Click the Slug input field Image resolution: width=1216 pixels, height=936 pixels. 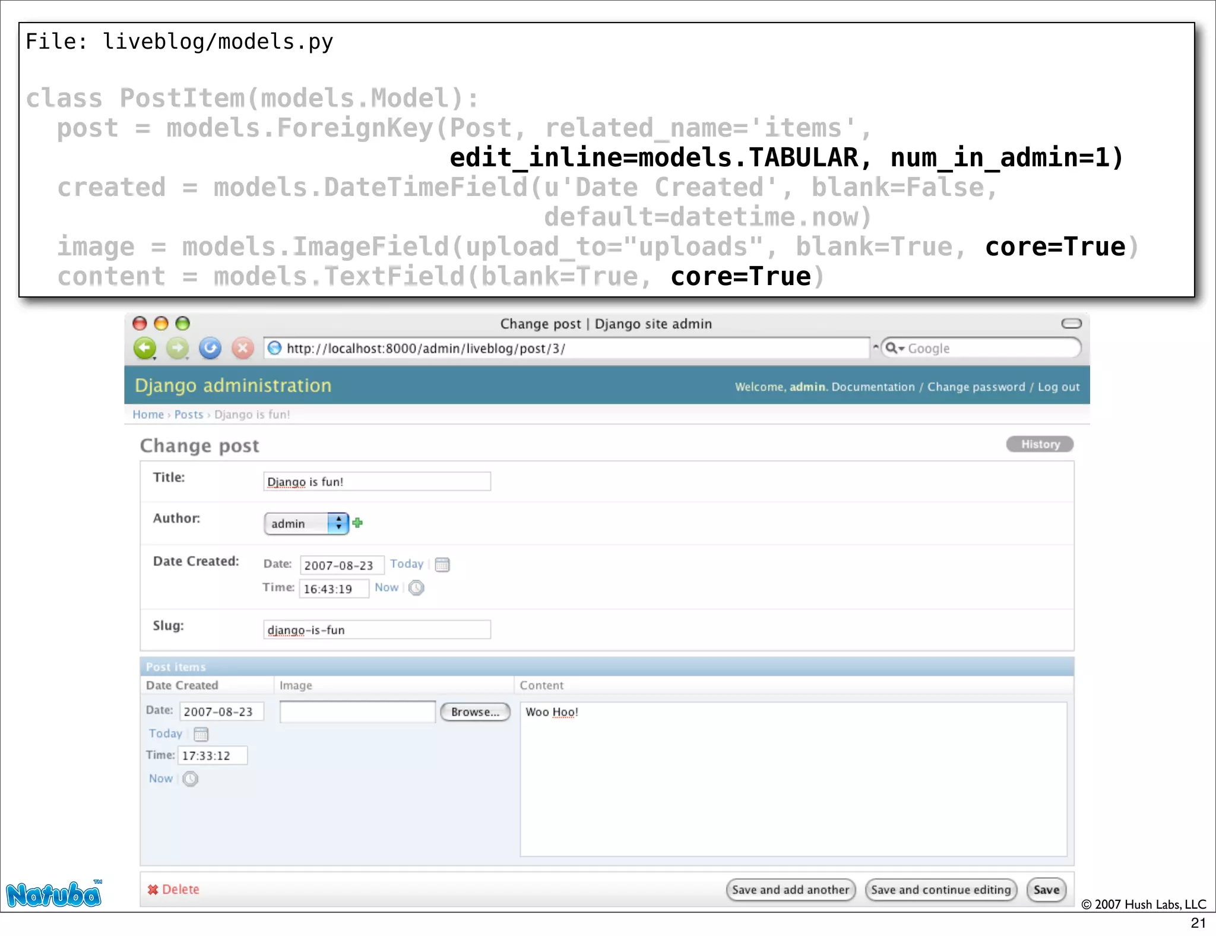click(377, 630)
